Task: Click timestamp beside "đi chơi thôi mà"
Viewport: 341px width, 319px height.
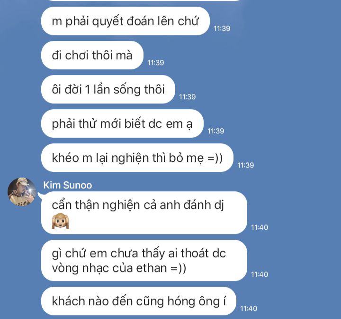Action: (155, 63)
